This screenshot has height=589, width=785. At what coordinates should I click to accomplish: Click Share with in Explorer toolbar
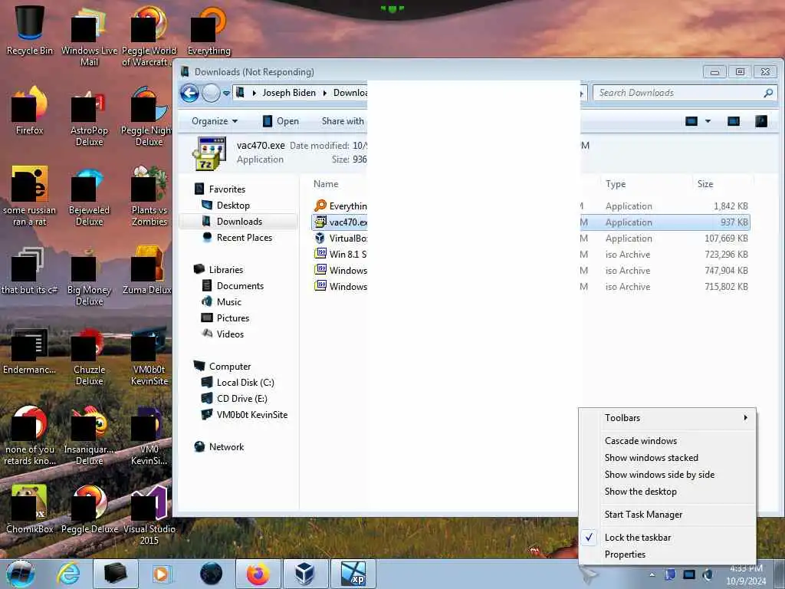point(343,121)
